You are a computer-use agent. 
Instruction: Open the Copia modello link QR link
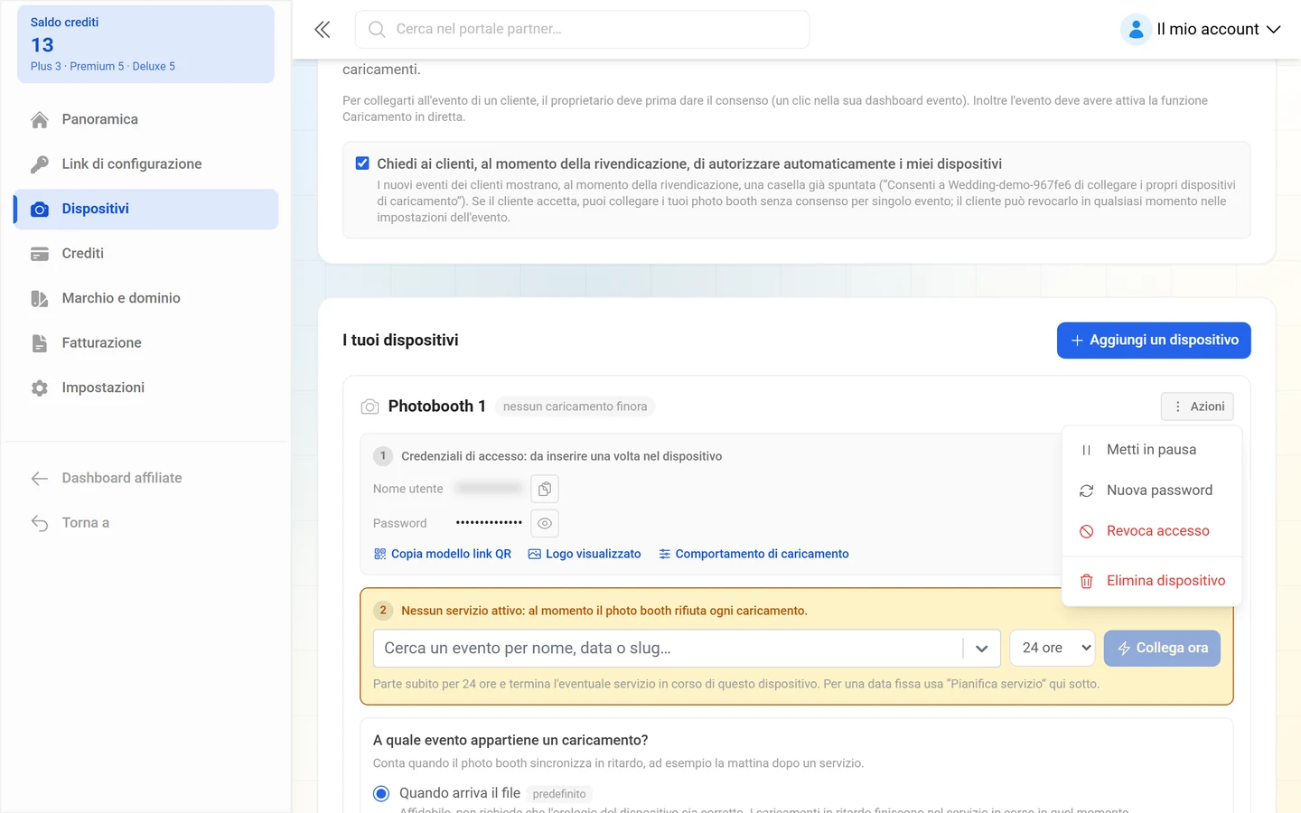443,554
